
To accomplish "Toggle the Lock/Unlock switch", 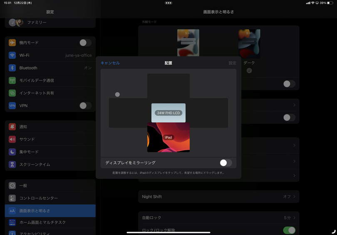I will tap(289, 230).
